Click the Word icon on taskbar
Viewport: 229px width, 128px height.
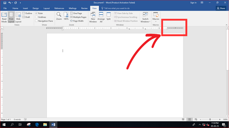53,125
